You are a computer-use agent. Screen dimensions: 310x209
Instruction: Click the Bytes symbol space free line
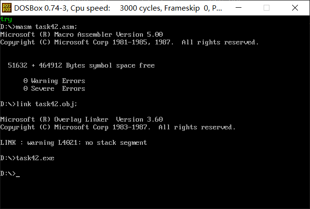(81, 65)
